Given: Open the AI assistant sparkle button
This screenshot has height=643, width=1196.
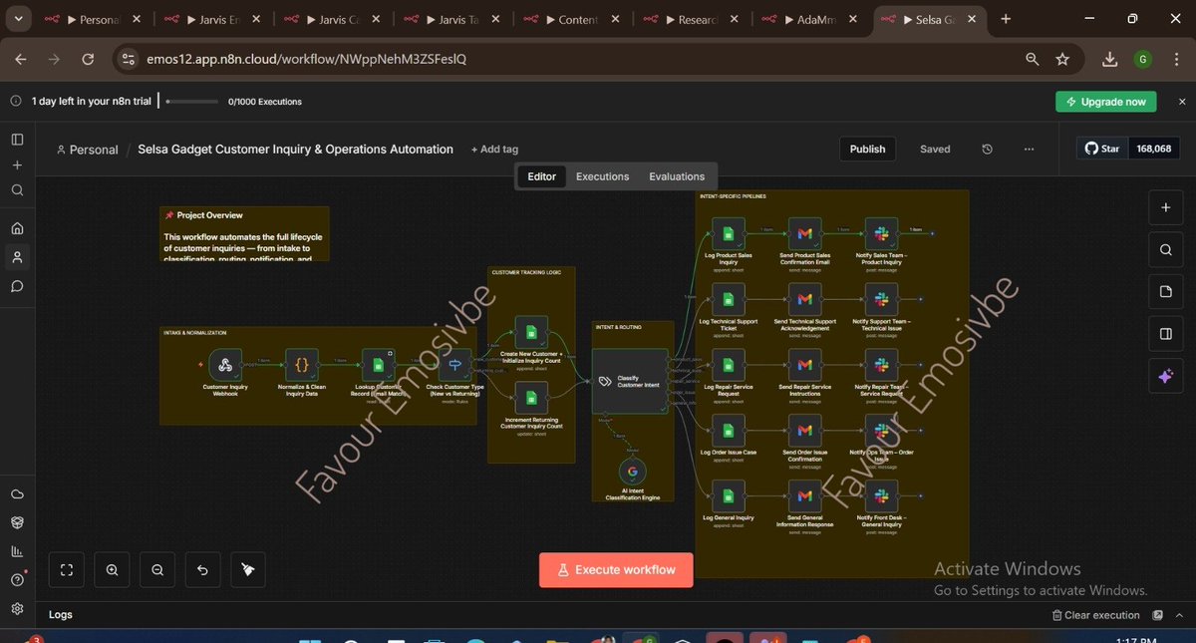Looking at the screenshot, I should 1165,376.
